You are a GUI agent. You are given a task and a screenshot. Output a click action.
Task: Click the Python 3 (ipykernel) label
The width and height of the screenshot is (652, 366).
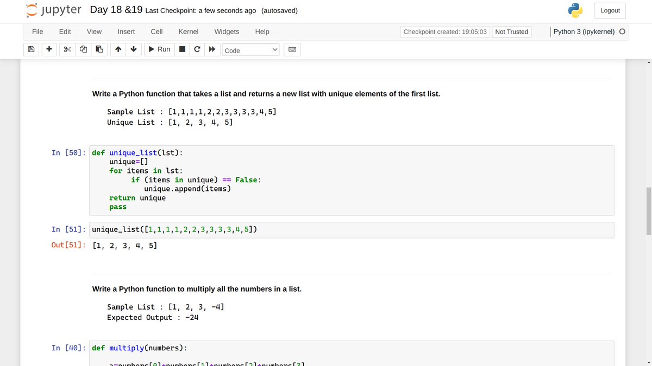click(584, 31)
